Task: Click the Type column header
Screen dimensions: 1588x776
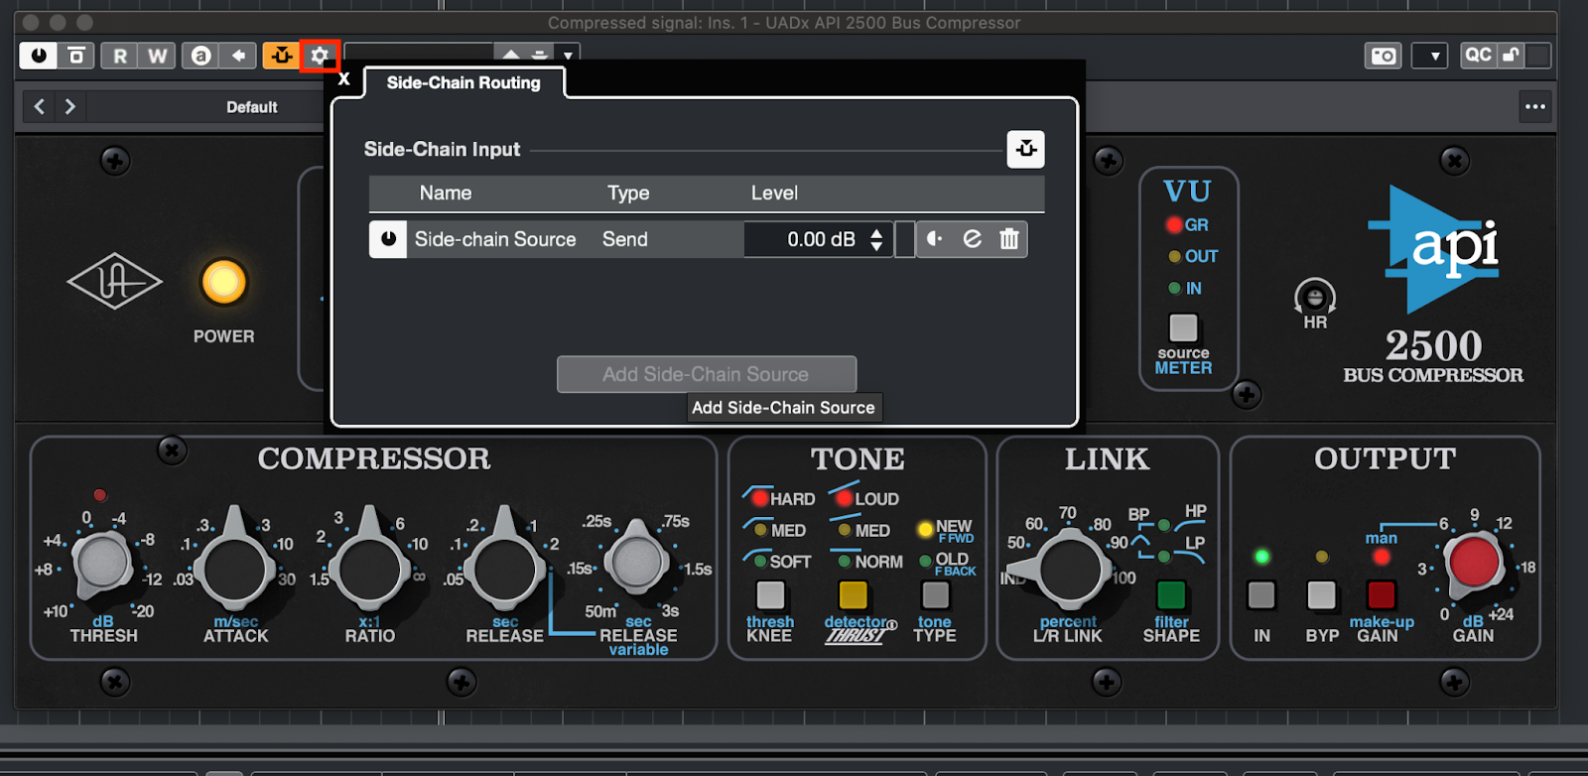Action: (x=628, y=193)
